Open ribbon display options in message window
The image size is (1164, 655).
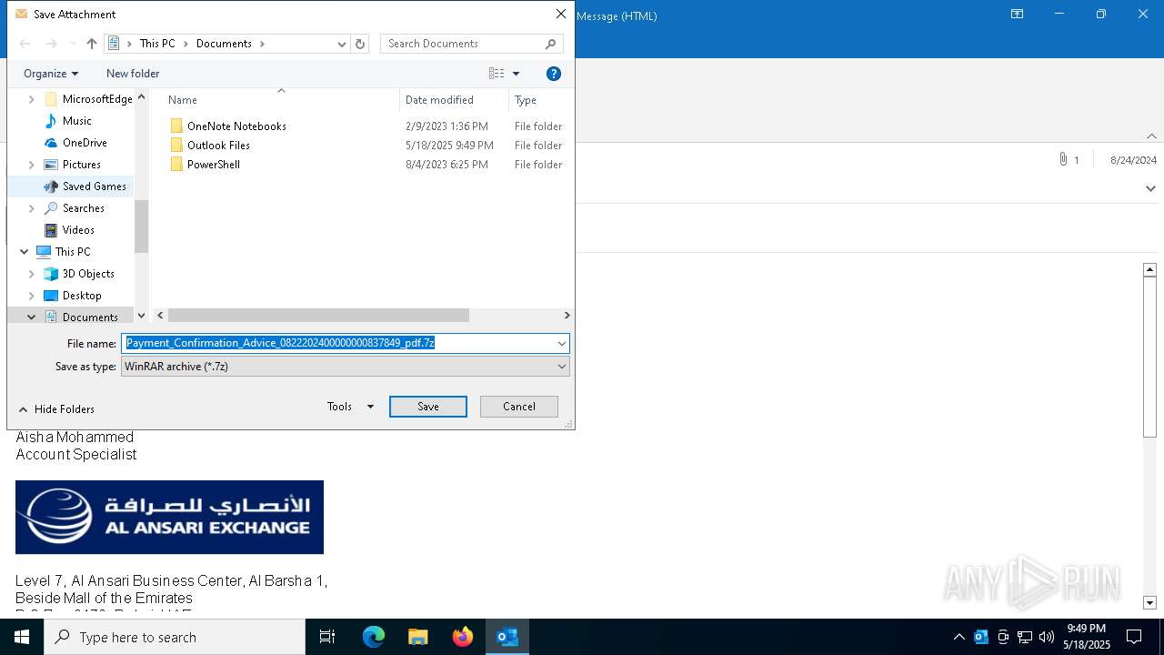point(1018,15)
